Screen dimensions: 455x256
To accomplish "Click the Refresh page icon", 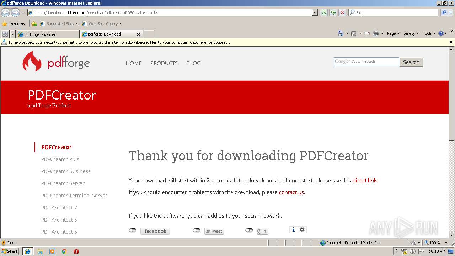I will 333,12.
